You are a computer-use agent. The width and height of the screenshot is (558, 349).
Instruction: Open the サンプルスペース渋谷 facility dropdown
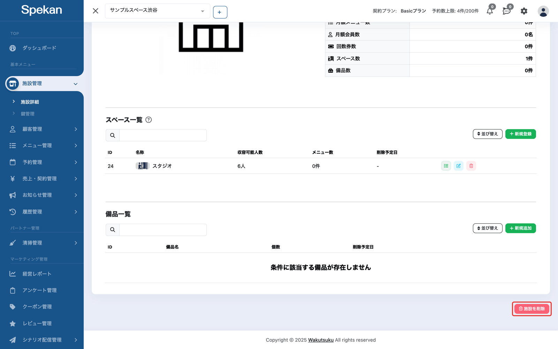(x=158, y=11)
